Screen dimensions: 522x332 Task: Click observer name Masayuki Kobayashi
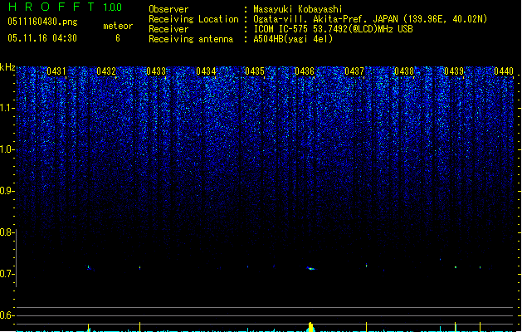point(298,9)
